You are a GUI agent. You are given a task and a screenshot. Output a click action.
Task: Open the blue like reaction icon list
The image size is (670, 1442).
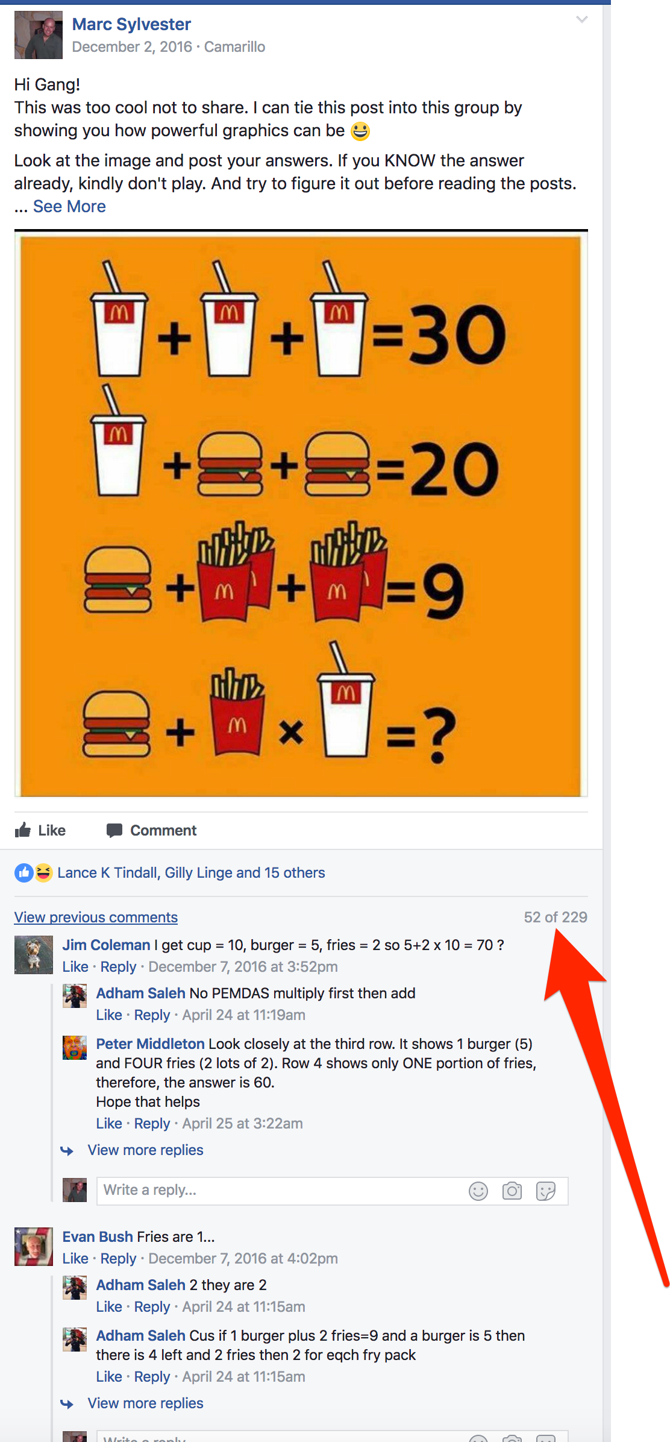23,873
